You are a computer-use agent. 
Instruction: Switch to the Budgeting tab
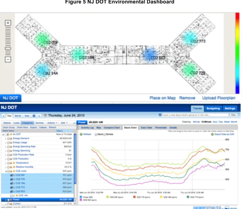click(x=213, y=109)
